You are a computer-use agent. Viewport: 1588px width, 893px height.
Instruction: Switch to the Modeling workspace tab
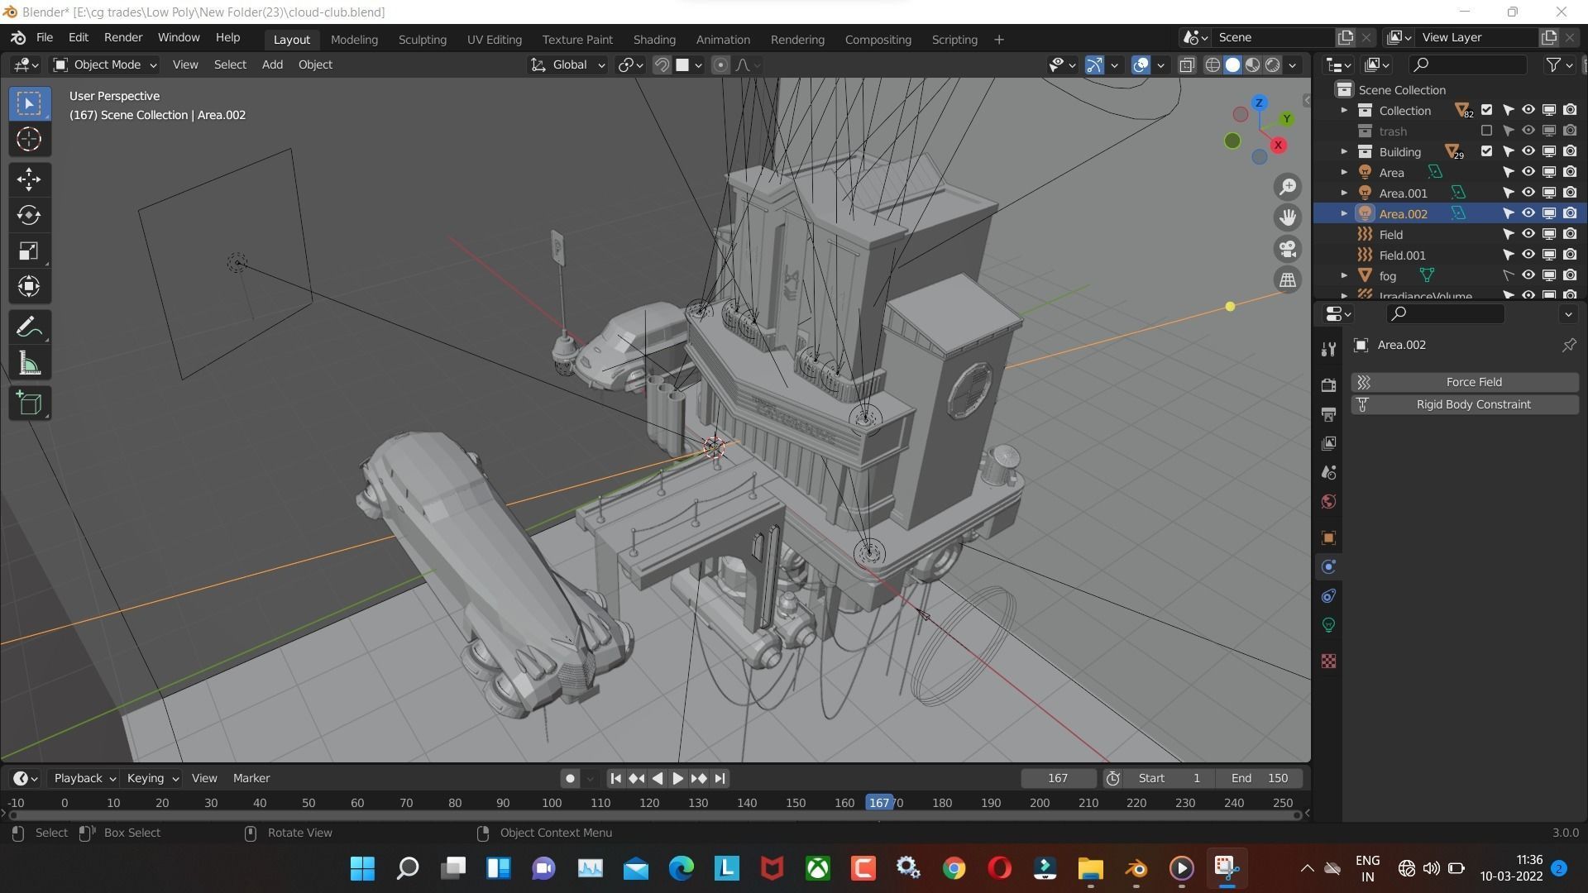(354, 40)
